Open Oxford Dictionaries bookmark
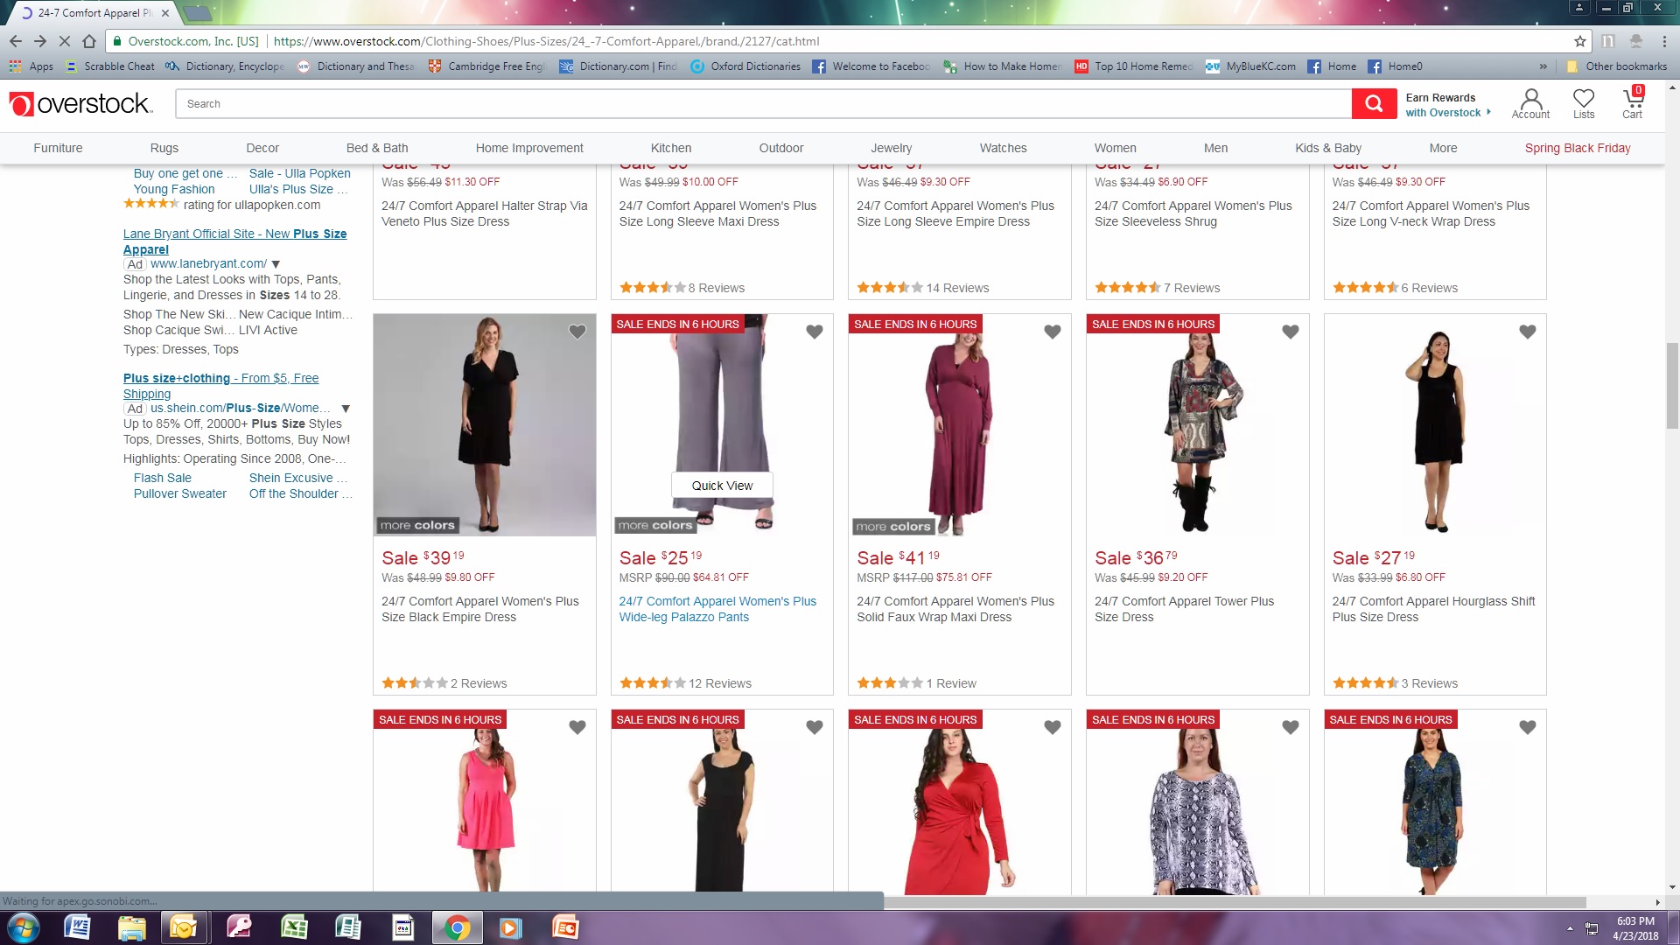Screen dimensions: 1680x945 tap(745, 66)
